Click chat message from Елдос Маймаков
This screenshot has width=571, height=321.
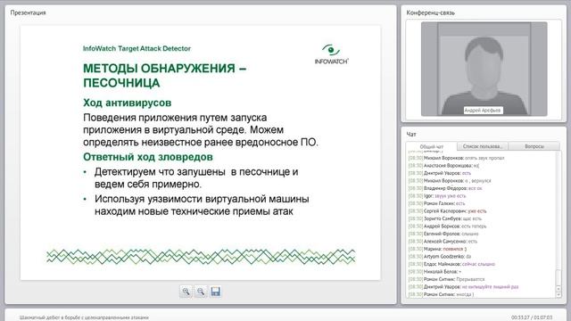pos(451,264)
